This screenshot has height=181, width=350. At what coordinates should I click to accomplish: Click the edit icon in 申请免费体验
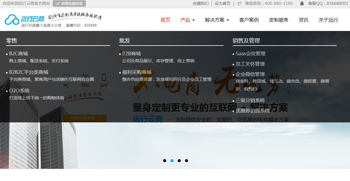click(58, 4)
